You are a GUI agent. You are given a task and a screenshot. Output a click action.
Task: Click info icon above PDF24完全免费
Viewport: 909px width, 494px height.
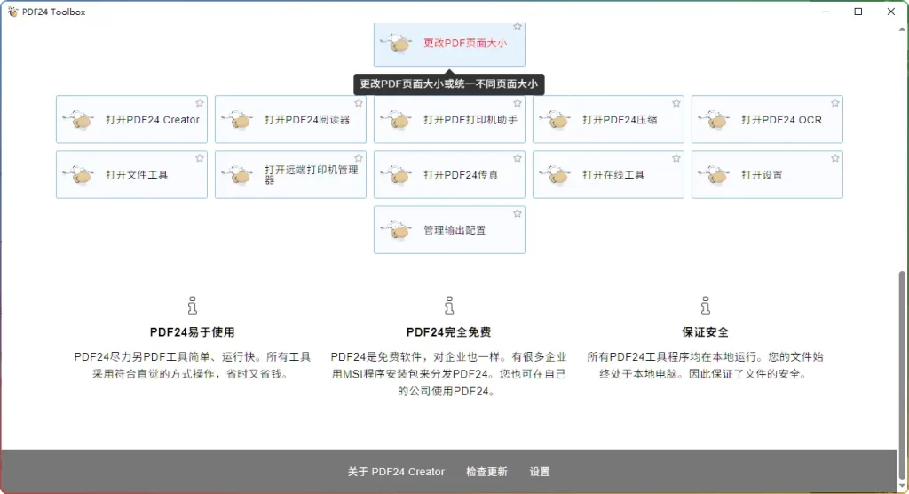[x=448, y=306]
